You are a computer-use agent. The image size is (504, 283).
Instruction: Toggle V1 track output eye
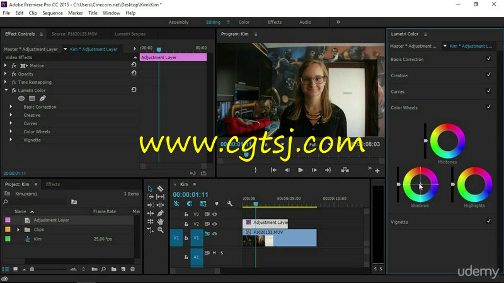[215, 234]
